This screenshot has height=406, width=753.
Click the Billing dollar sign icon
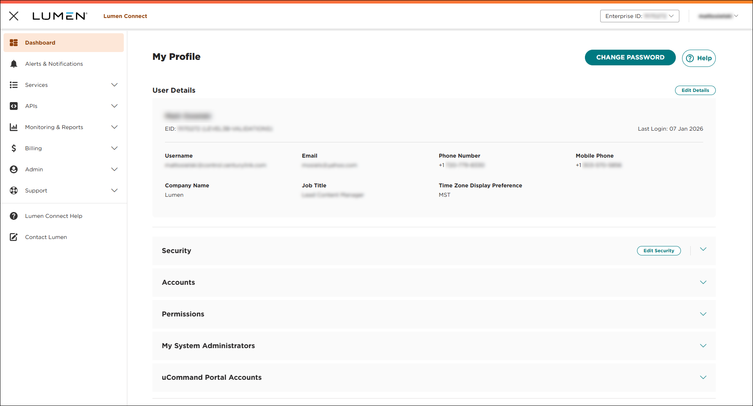(x=14, y=148)
